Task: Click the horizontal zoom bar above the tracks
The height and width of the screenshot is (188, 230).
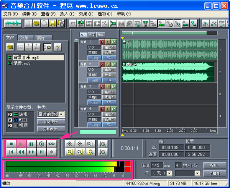Action: (164, 33)
